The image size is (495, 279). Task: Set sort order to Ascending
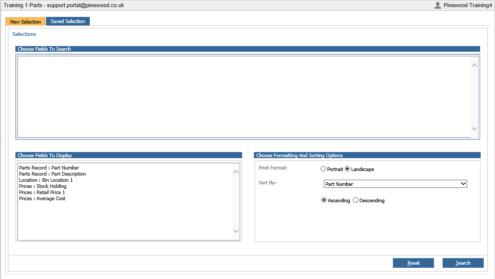click(x=324, y=201)
